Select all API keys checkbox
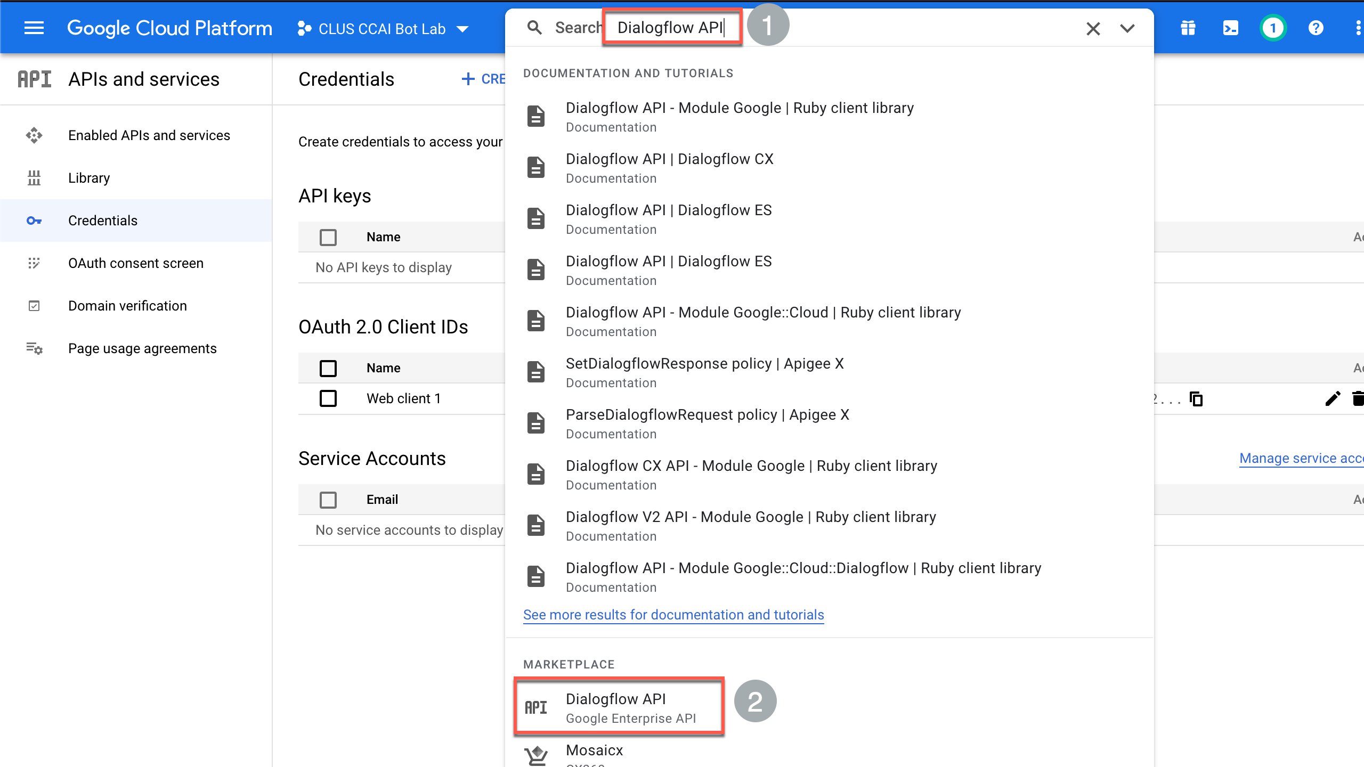 328,237
